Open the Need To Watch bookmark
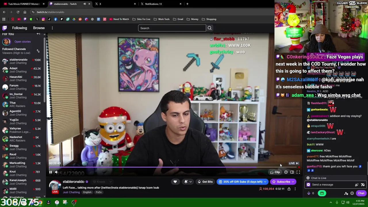 coord(119,19)
